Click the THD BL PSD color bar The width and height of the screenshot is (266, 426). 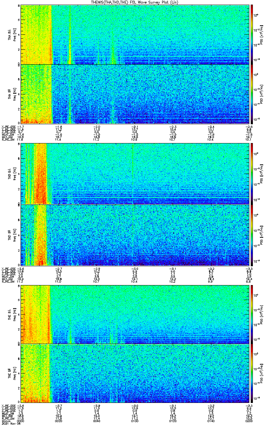pyautogui.click(x=252, y=174)
